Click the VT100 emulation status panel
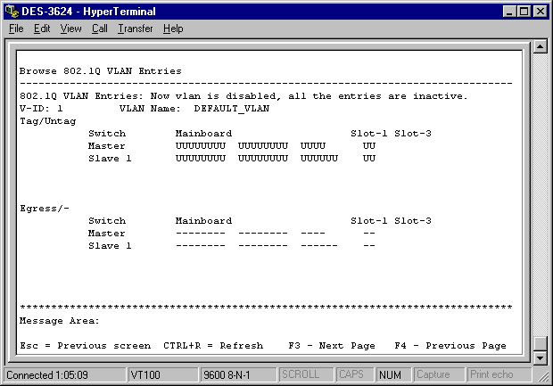 click(x=161, y=375)
